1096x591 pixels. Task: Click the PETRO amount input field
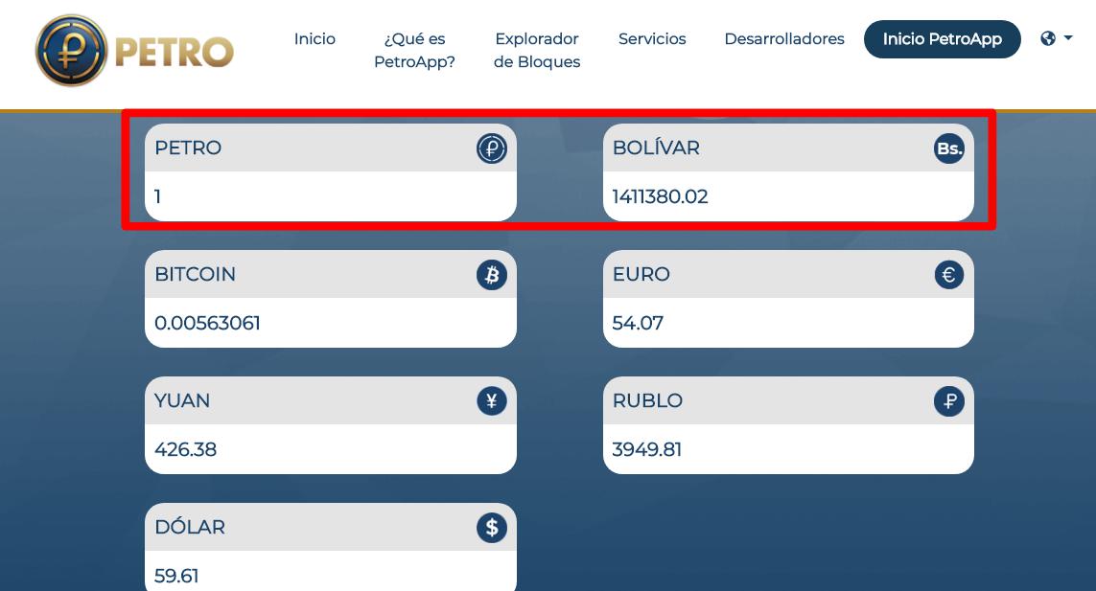click(x=331, y=196)
